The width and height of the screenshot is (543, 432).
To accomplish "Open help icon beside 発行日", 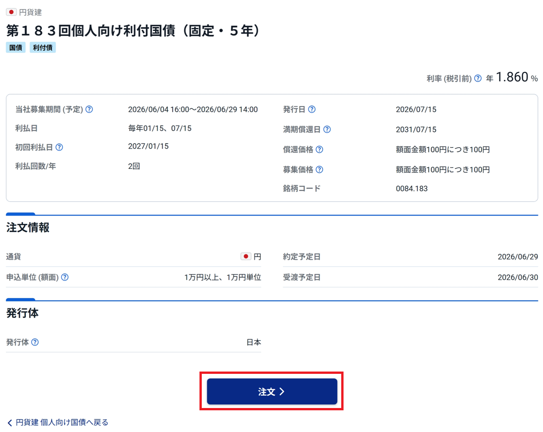I will [x=312, y=109].
